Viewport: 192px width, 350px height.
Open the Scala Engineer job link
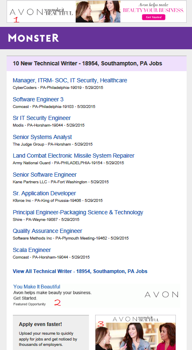pyautogui.click(x=32, y=250)
